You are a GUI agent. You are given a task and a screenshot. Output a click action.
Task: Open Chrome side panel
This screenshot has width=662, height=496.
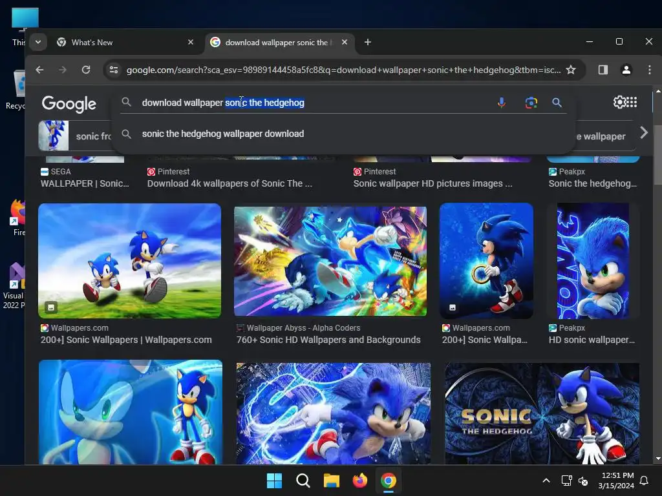[x=603, y=70]
